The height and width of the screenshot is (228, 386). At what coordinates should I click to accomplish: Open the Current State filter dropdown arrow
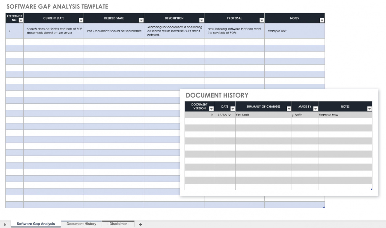[81, 20]
